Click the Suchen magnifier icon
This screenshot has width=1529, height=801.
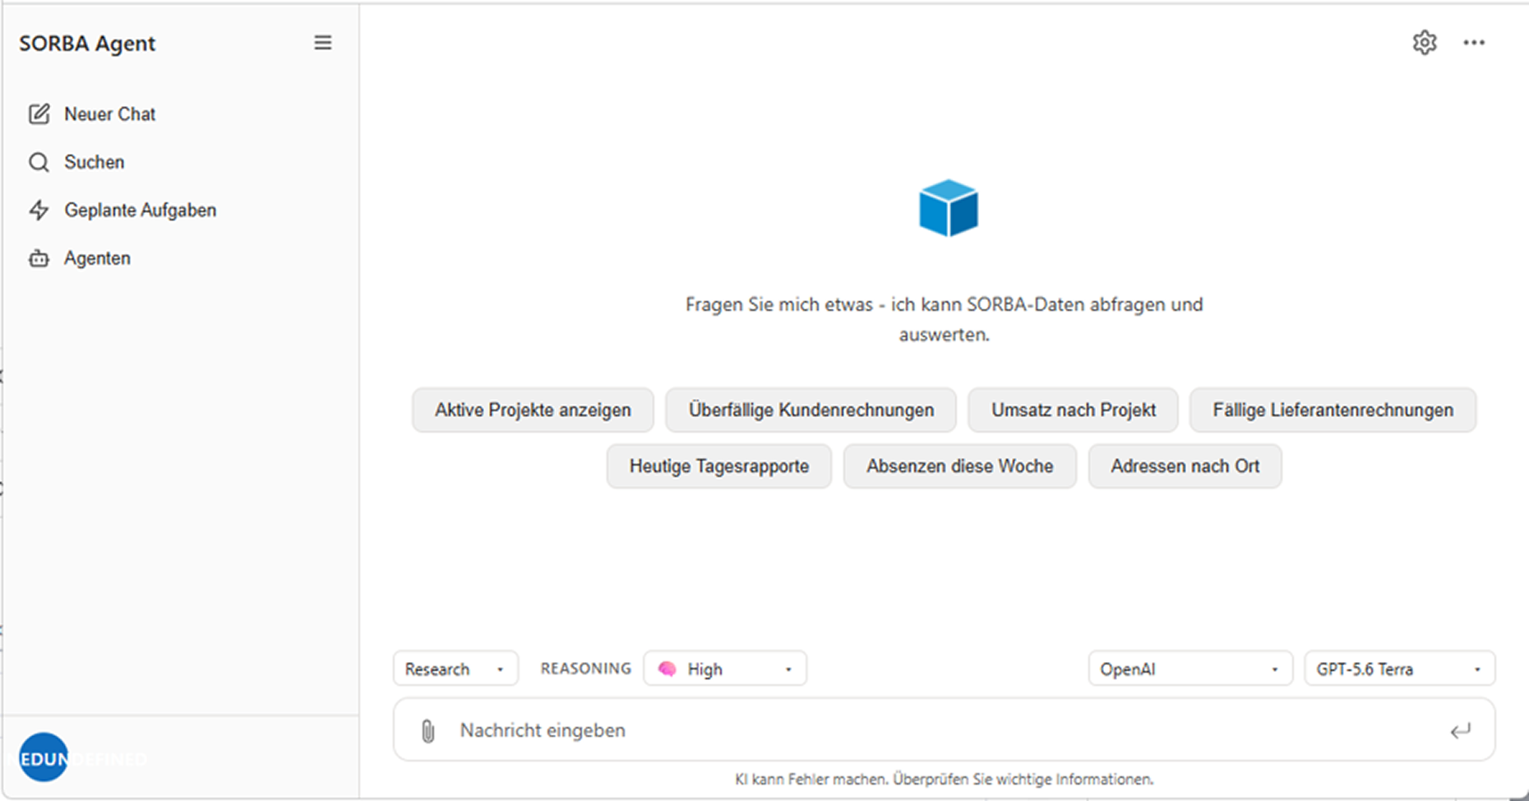click(x=39, y=162)
